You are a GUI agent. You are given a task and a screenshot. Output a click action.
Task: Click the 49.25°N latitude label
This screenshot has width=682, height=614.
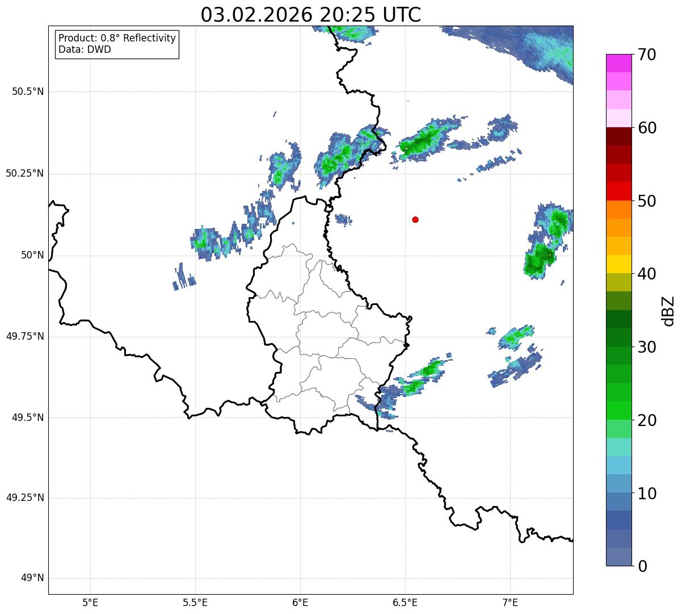(25, 498)
